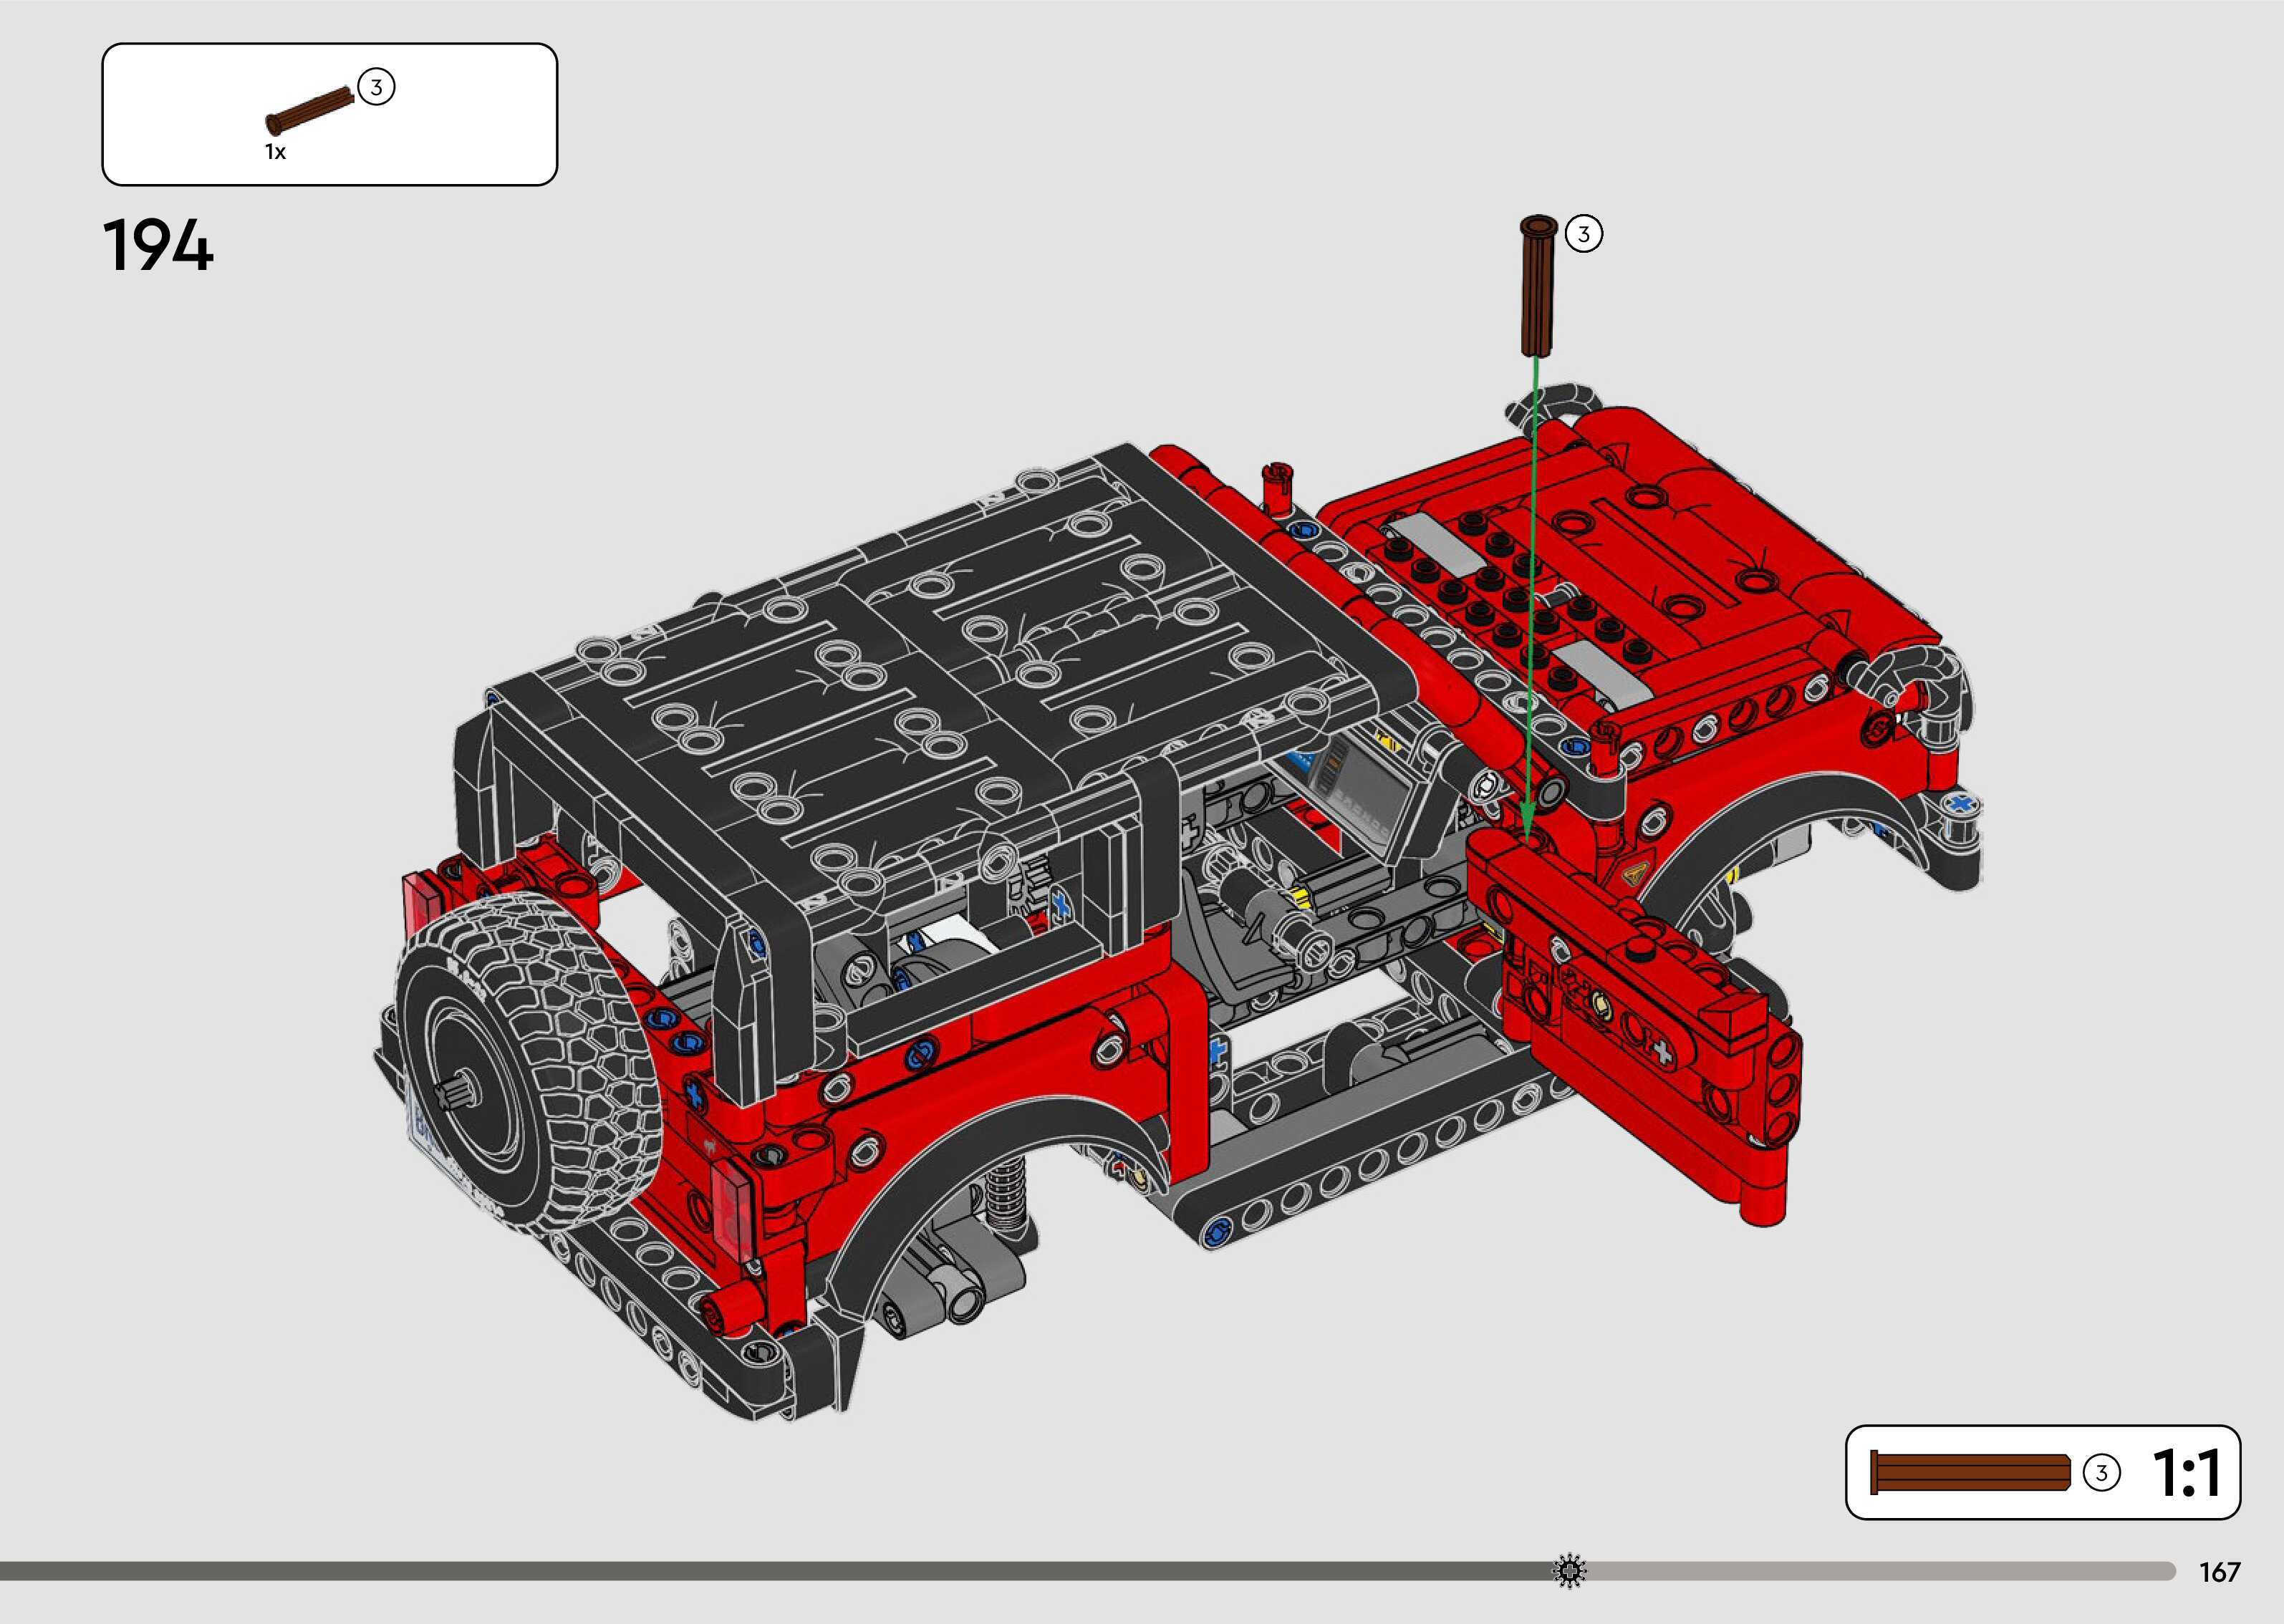
Task: Click the gear marker on the progress bar
Action: (1569, 1571)
